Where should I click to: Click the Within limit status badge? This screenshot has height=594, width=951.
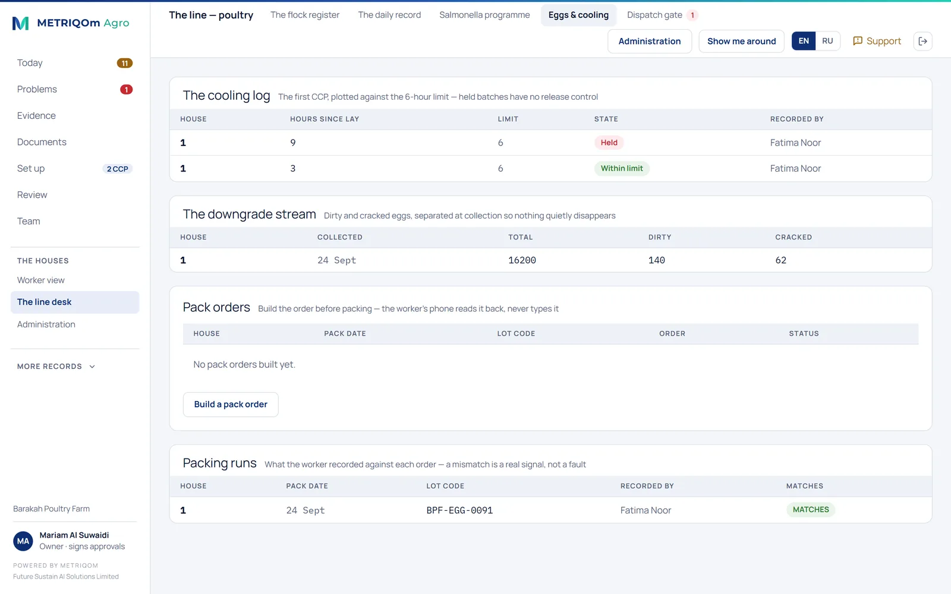tap(622, 169)
